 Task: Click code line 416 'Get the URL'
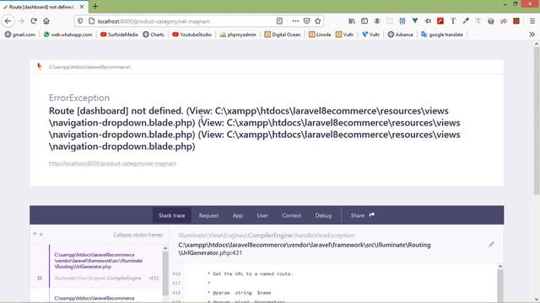coord(250,274)
